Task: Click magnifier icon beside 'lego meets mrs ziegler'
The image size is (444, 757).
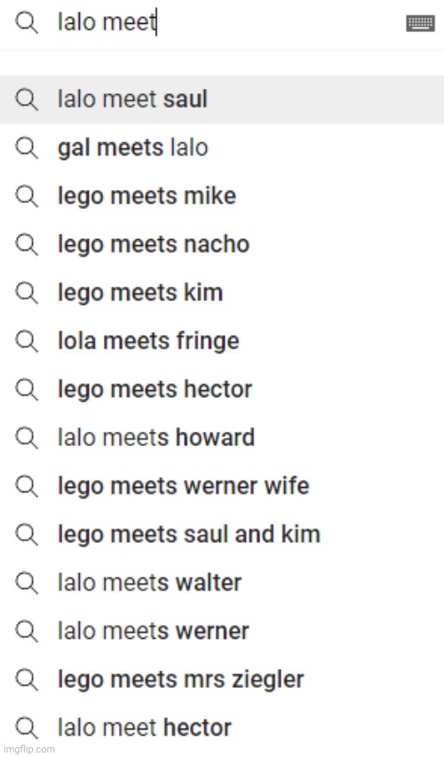Action: click(x=26, y=680)
